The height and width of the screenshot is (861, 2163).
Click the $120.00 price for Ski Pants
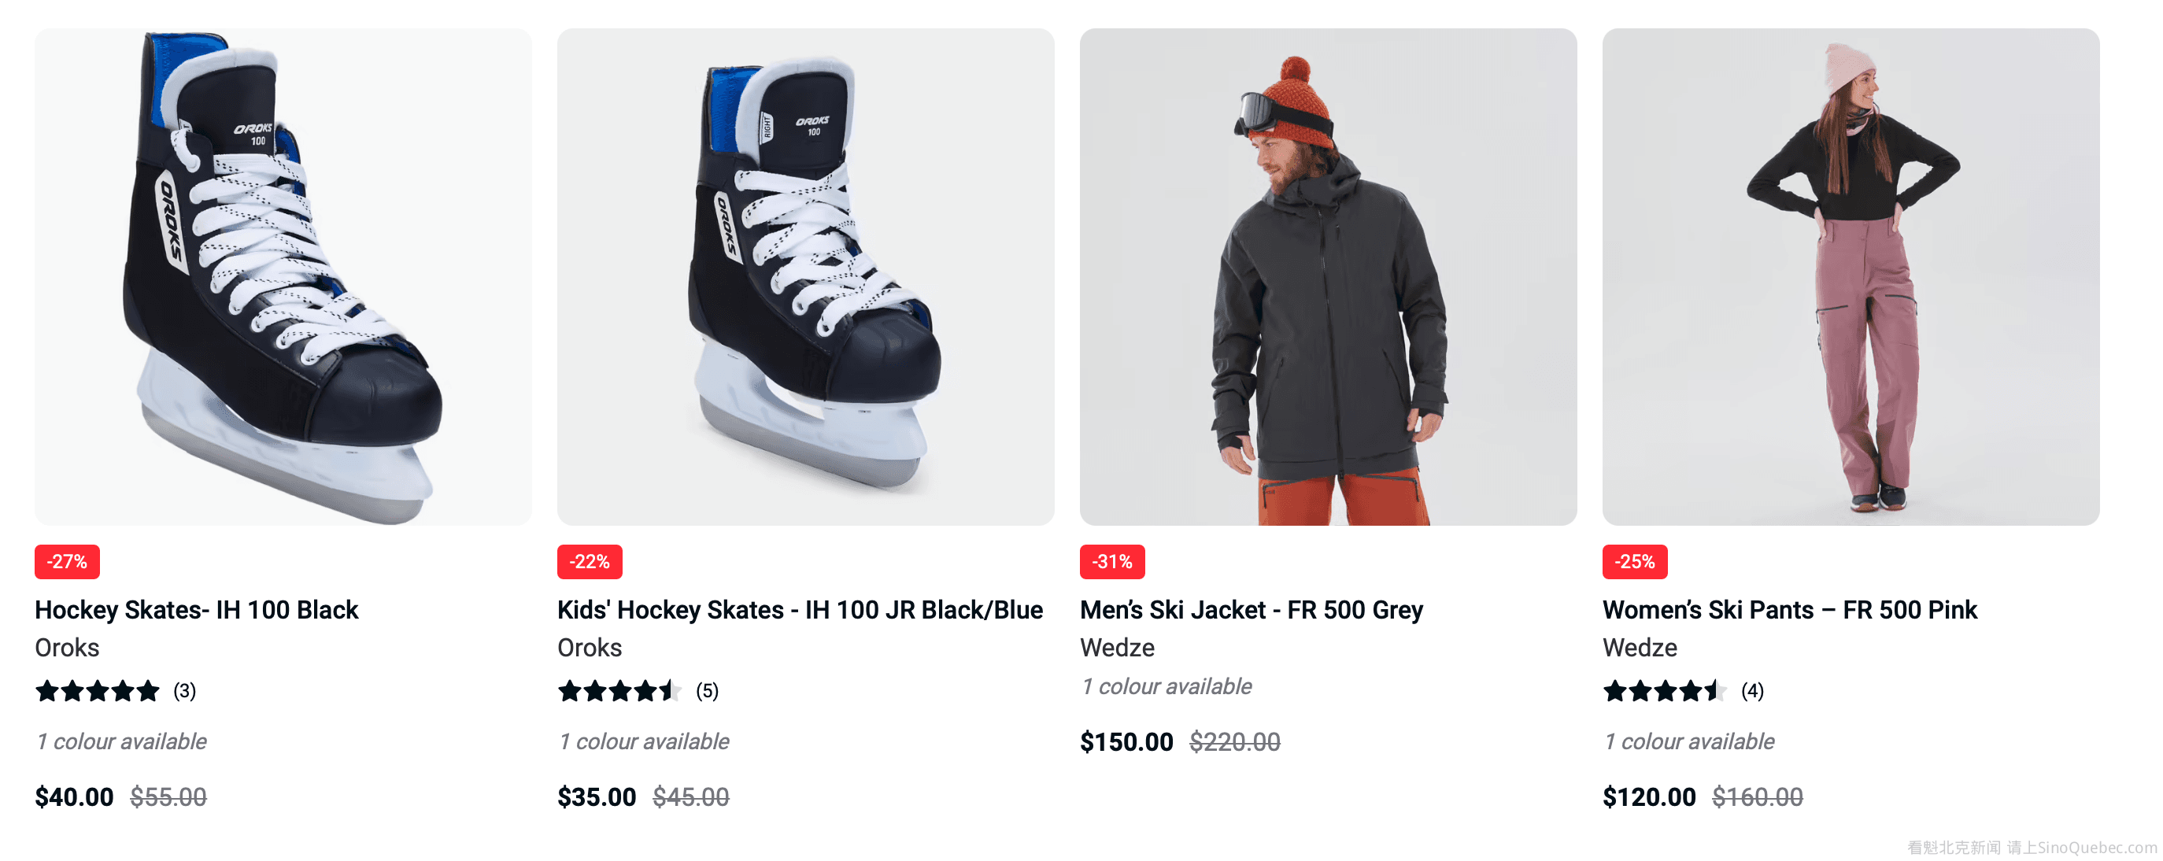[1648, 797]
